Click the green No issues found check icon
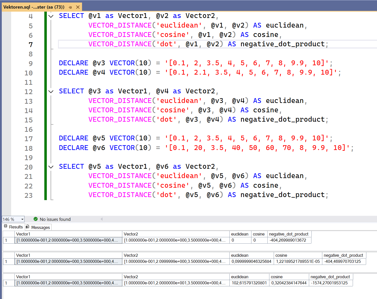 pos(36,219)
